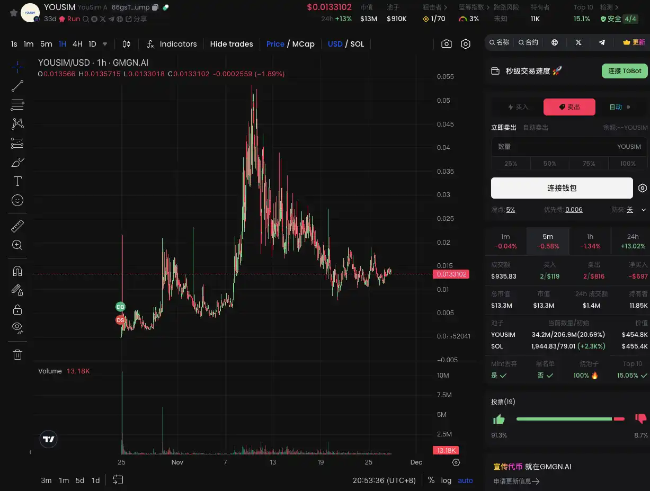Click the 数量 amount input field
Viewport: 650px width, 491px height.
551,147
